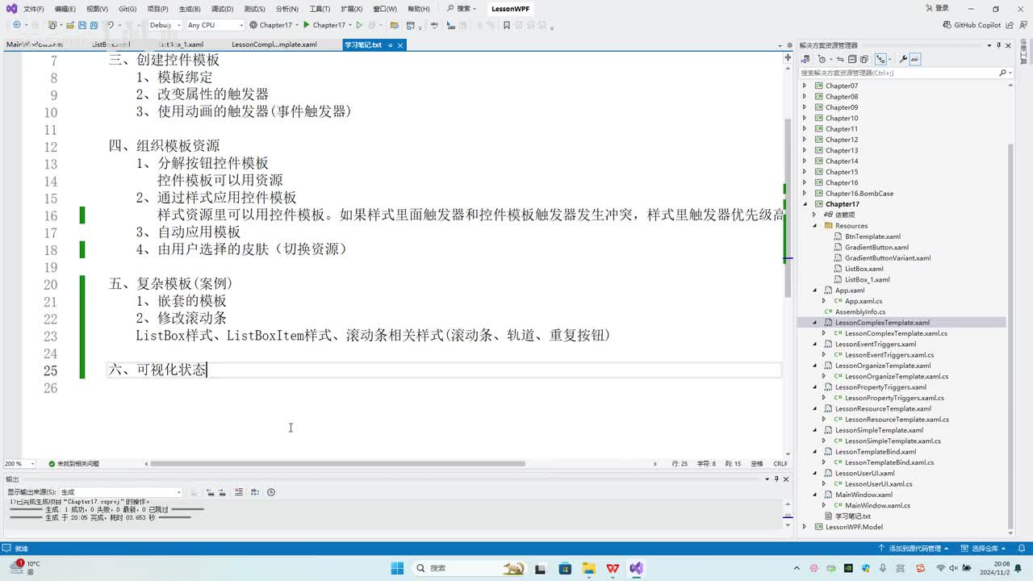The image size is (1033, 581).
Task: Click the Open File folder icon
Action: pos(70,25)
